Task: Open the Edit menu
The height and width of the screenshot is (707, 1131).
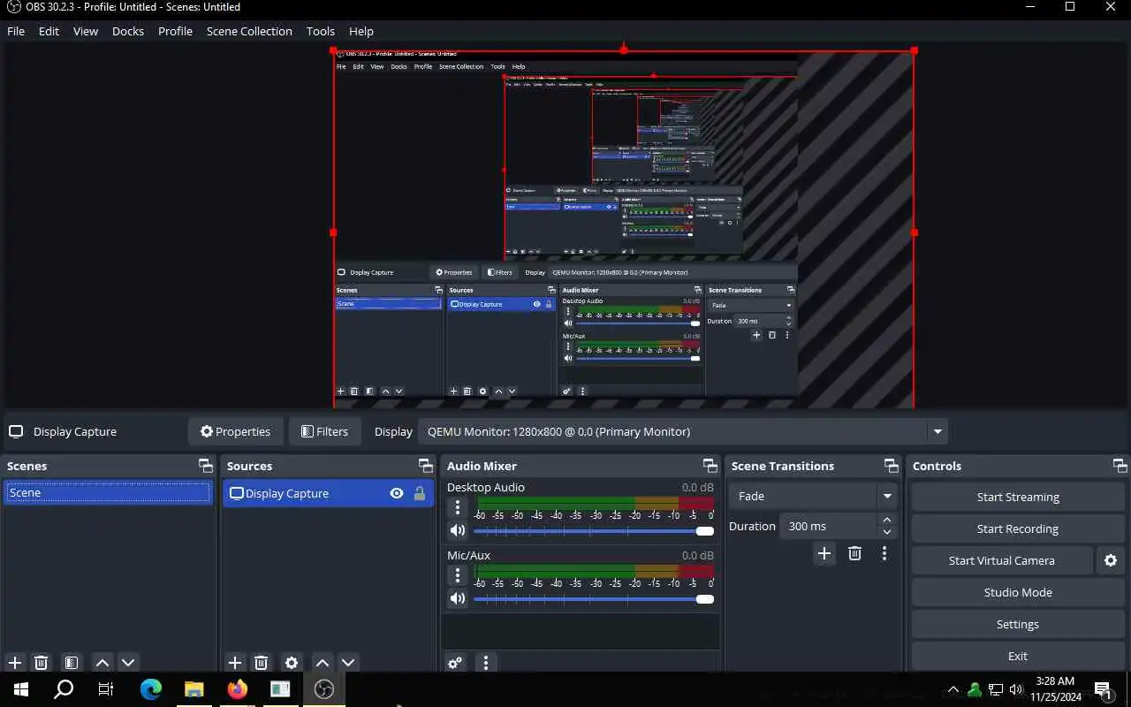Action: pyautogui.click(x=49, y=31)
